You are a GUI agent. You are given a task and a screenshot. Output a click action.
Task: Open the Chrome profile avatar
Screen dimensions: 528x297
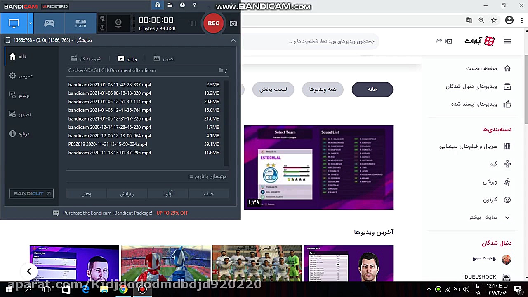[x=509, y=20]
